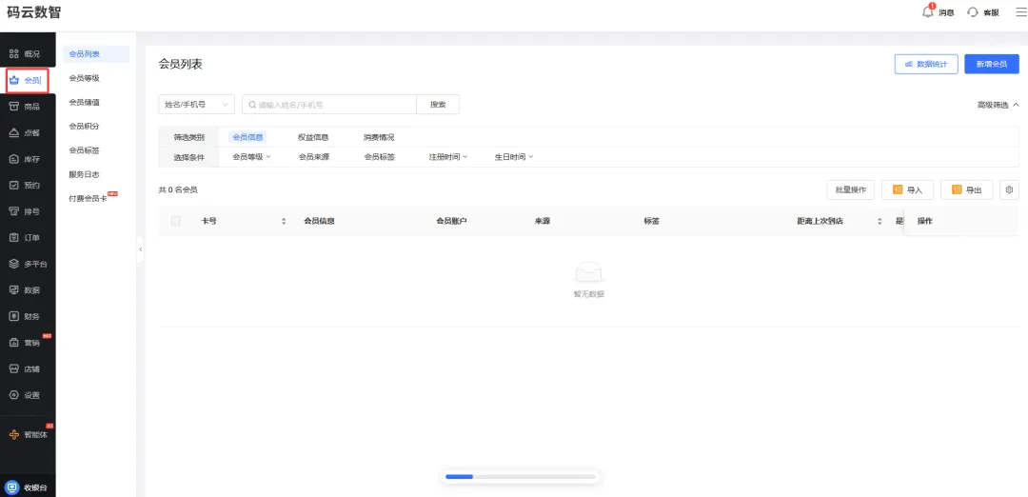Expand the 生日时间 filter dropdown
1028x497 pixels.
click(x=514, y=157)
